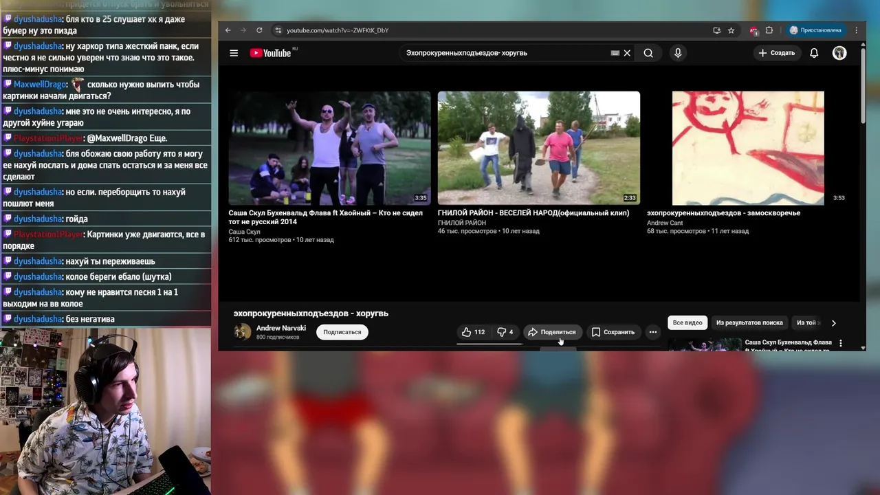Open the YouTube hamburger guide menu
This screenshot has height=495, width=880.
[x=234, y=53]
